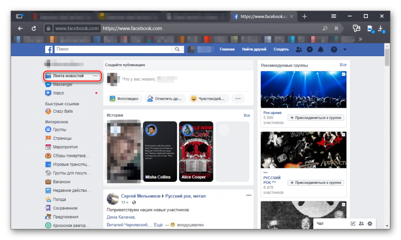Open Сборы пожертвований in sidebar
401x240 pixels.
(67, 156)
